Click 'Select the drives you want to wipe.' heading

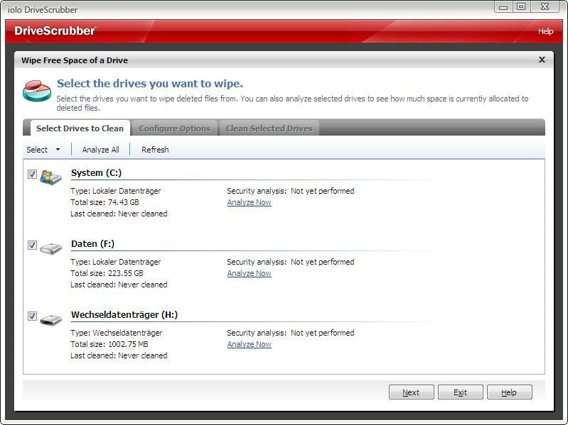(x=150, y=84)
